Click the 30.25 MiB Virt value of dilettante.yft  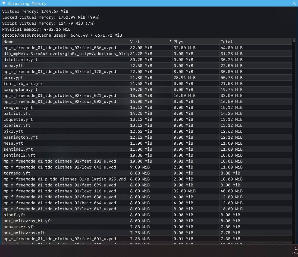pos(141,60)
